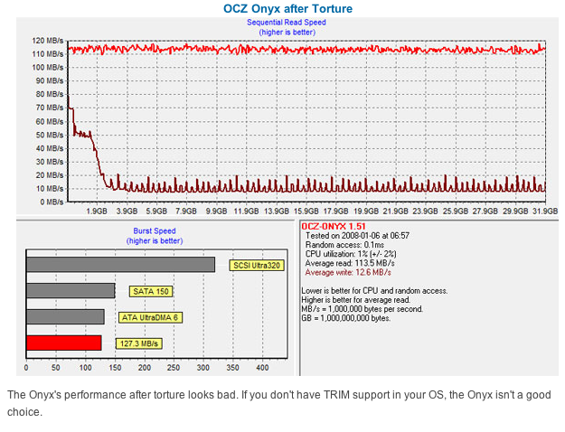Click the '80 MB/s' y-axis label
This screenshot has height=432, width=565.
50,94
